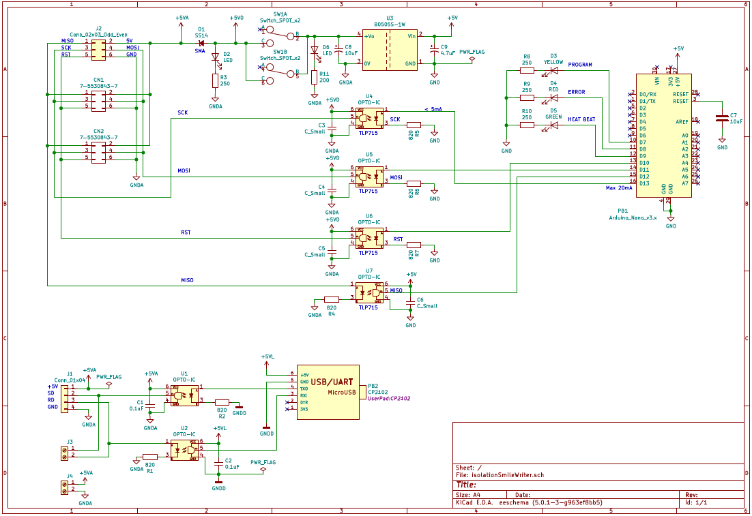Click the PWR_FLAG symbol near C9
This screenshot has width=752, height=516.
pyautogui.click(x=472, y=59)
